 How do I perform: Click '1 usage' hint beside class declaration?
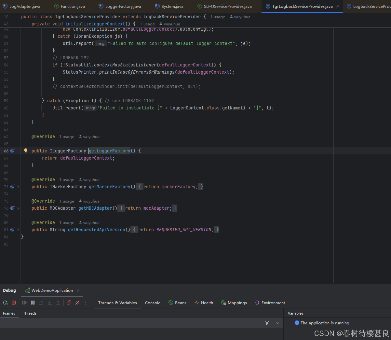pos(218,17)
